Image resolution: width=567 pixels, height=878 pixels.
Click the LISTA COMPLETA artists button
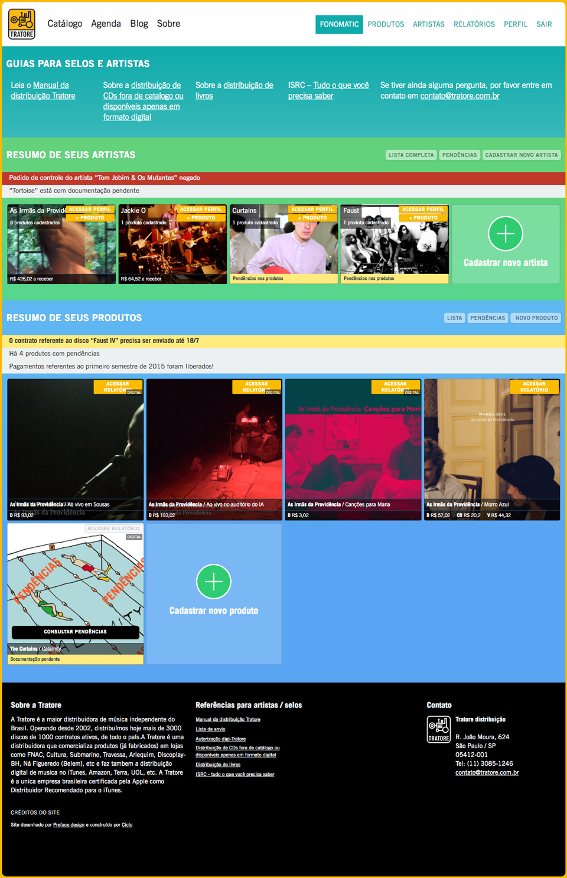point(411,155)
